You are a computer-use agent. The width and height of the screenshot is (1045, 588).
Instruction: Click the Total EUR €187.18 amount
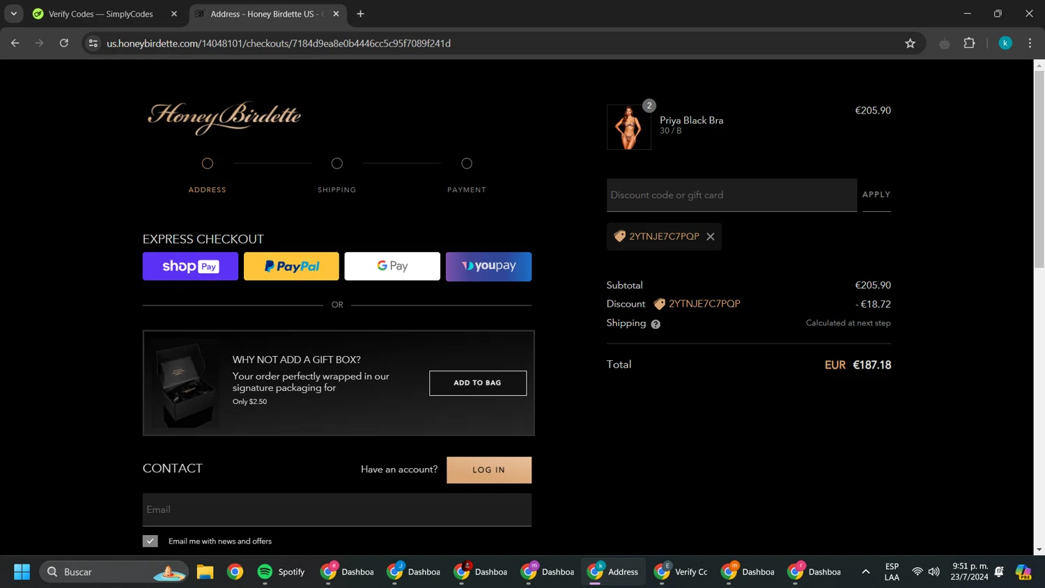(858, 365)
